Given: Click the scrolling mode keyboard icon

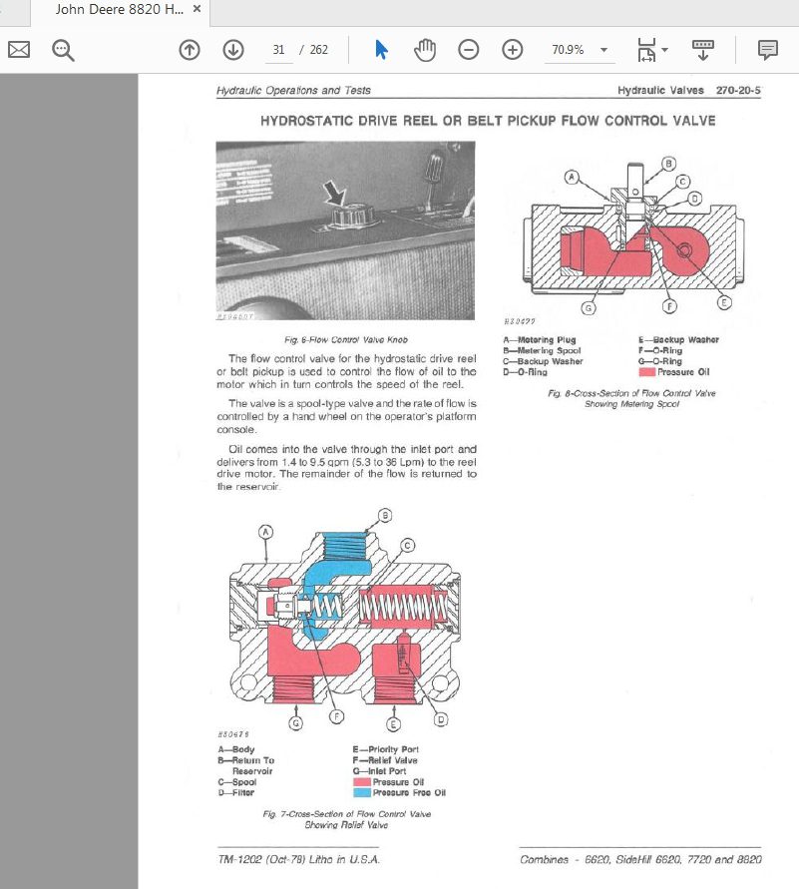Looking at the screenshot, I should pos(702,50).
